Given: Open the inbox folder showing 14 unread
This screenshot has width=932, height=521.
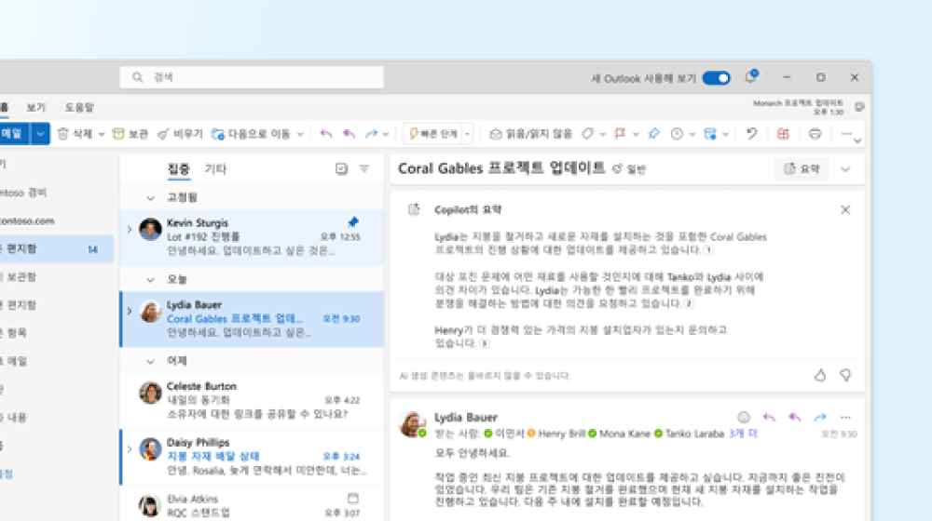Looking at the screenshot, I should pyautogui.click(x=57, y=249).
